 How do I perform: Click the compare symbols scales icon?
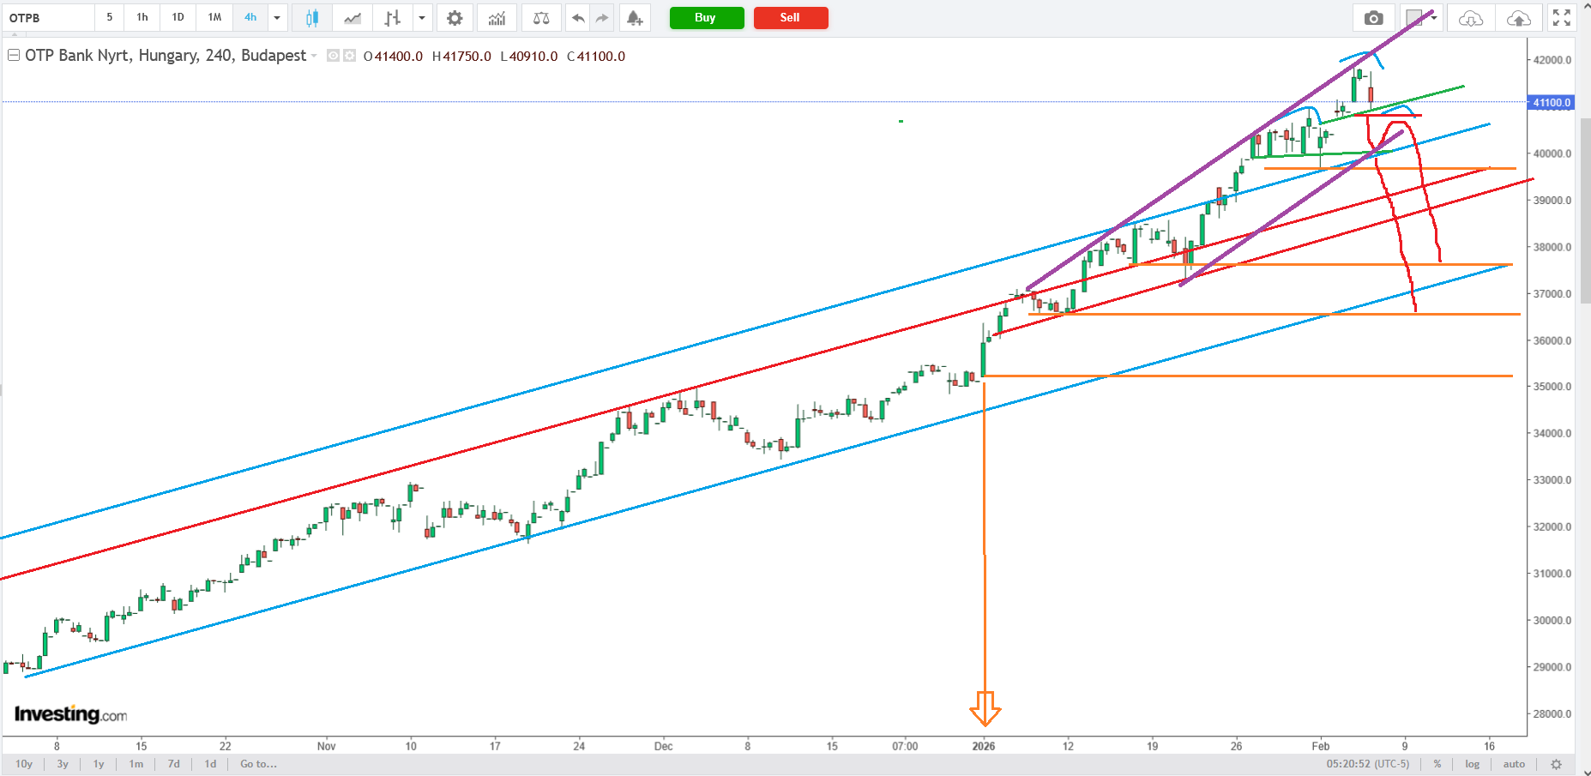[541, 18]
